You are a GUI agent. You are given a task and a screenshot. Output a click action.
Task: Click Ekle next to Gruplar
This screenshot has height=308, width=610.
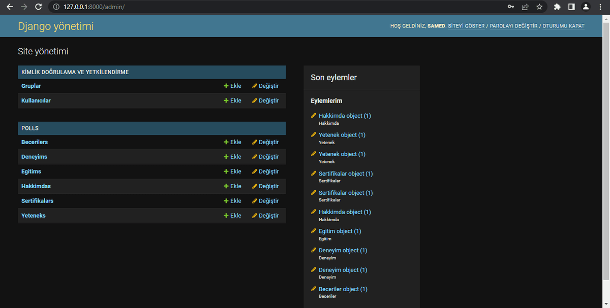[232, 86]
